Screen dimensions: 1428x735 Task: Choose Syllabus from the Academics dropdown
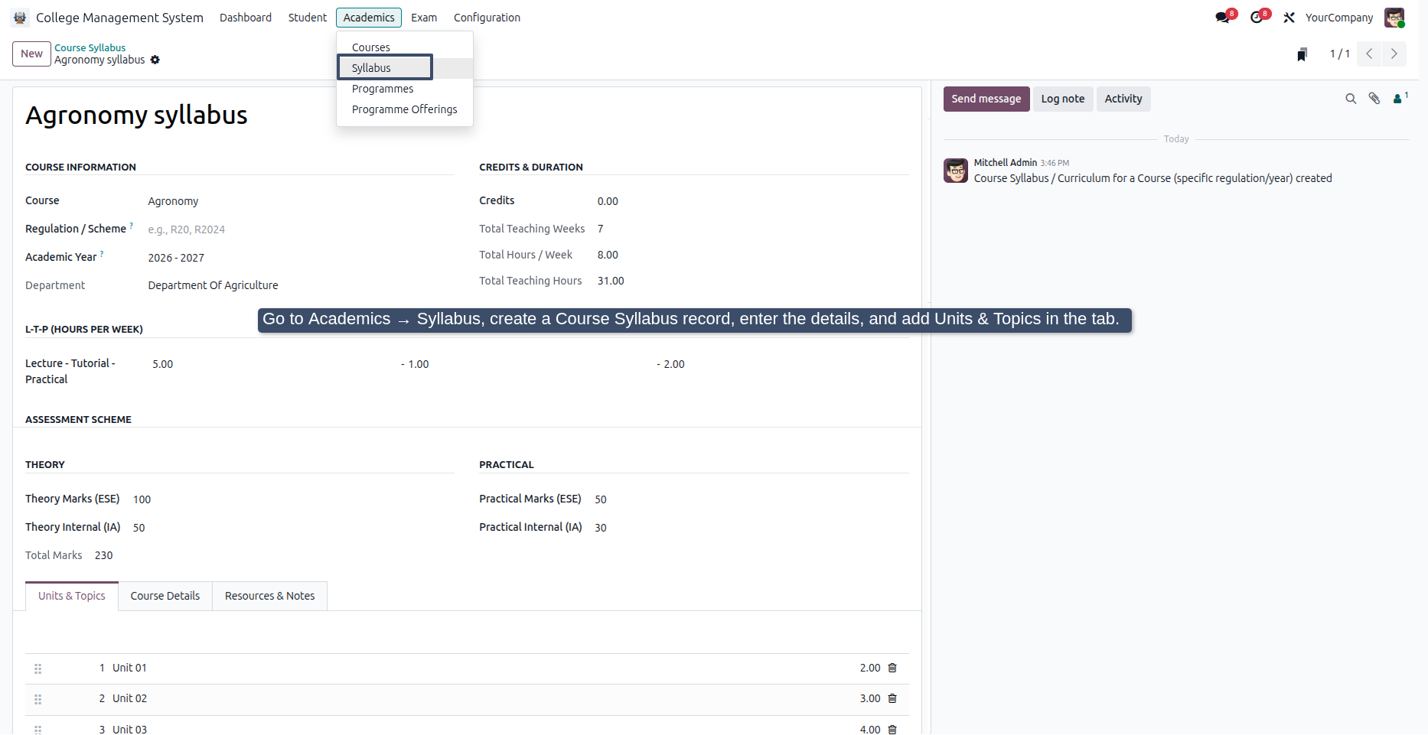point(405,68)
